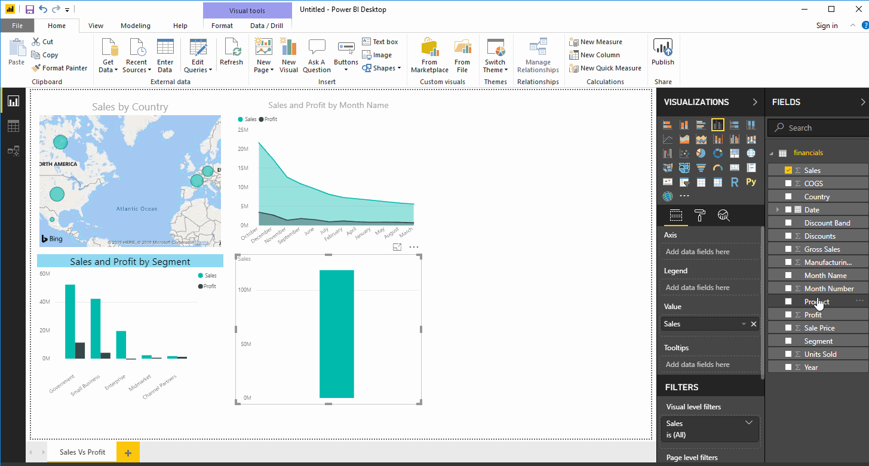This screenshot has height=466, width=869.
Task: Choose the clustered bar chart visualization
Action: (x=701, y=125)
